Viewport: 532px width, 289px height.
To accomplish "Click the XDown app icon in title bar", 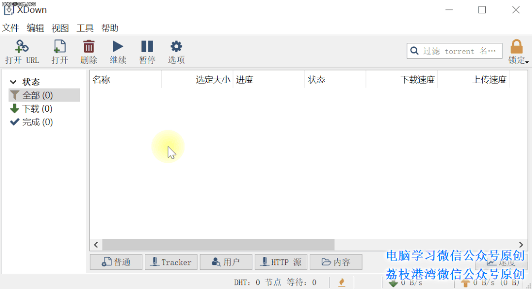I will point(9,9).
